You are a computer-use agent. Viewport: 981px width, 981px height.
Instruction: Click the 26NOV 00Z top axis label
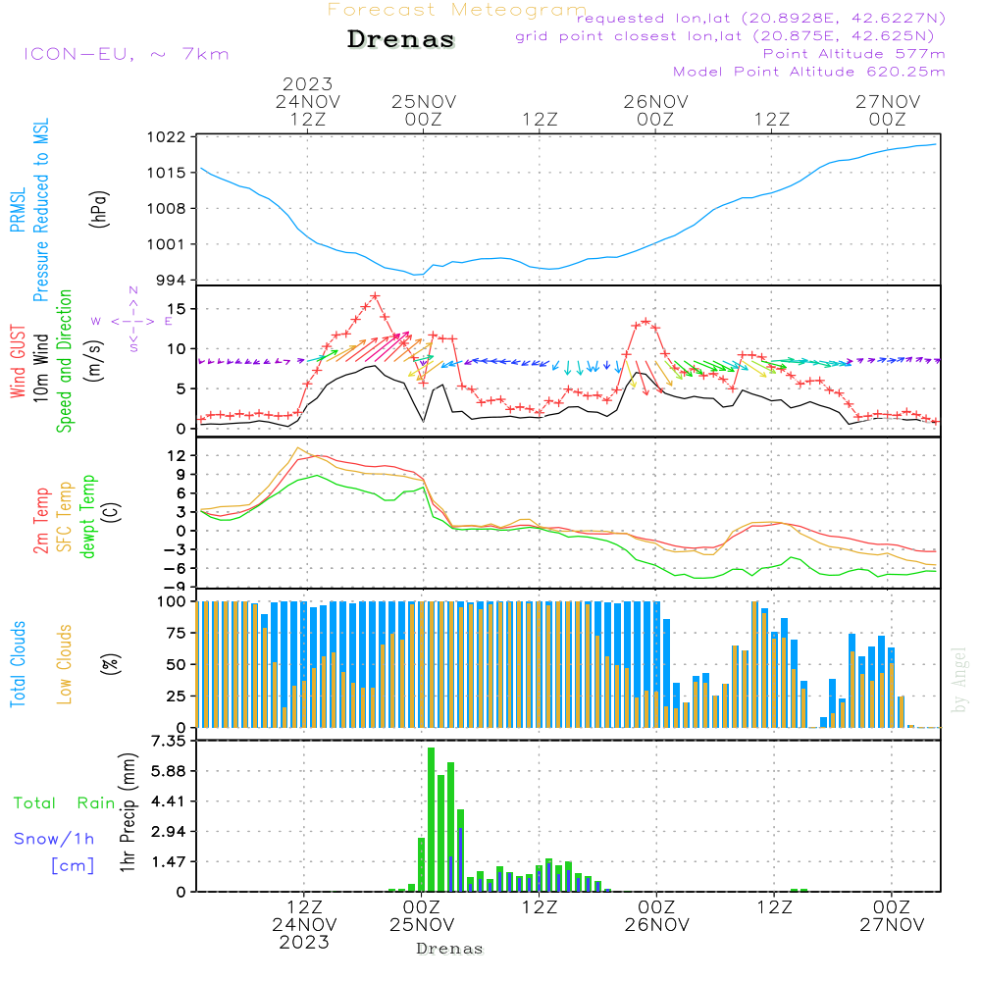[x=655, y=110]
